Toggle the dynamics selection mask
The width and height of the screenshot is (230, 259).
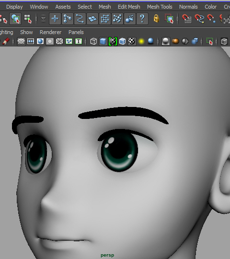coord(117,19)
